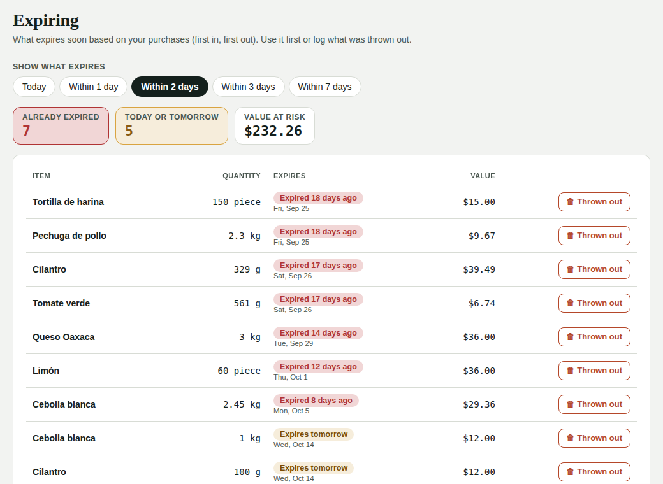Click trash icon in Tomate verde row
Screen dimensions: 663x484
pos(570,303)
